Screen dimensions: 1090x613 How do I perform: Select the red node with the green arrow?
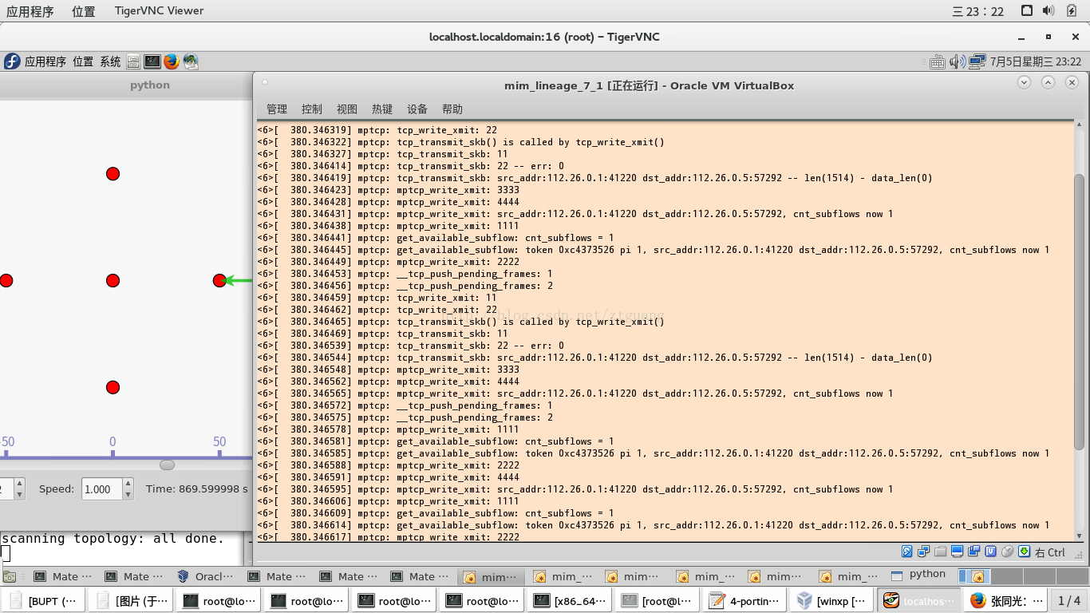tap(219, 280)
